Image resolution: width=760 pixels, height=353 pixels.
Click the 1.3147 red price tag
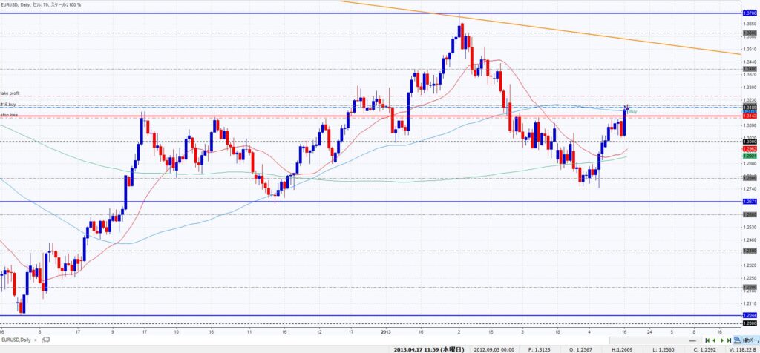pyautogui.click(x=750, y=116)
